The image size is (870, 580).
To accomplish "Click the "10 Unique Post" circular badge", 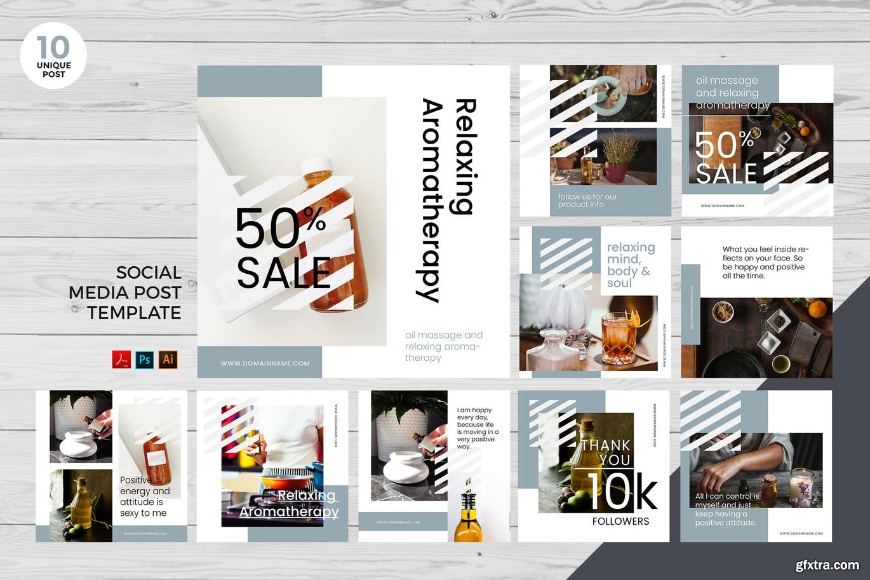I will 53,56.
